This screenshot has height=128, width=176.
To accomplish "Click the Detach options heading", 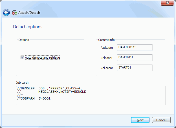I will click(x=28, y=27).
